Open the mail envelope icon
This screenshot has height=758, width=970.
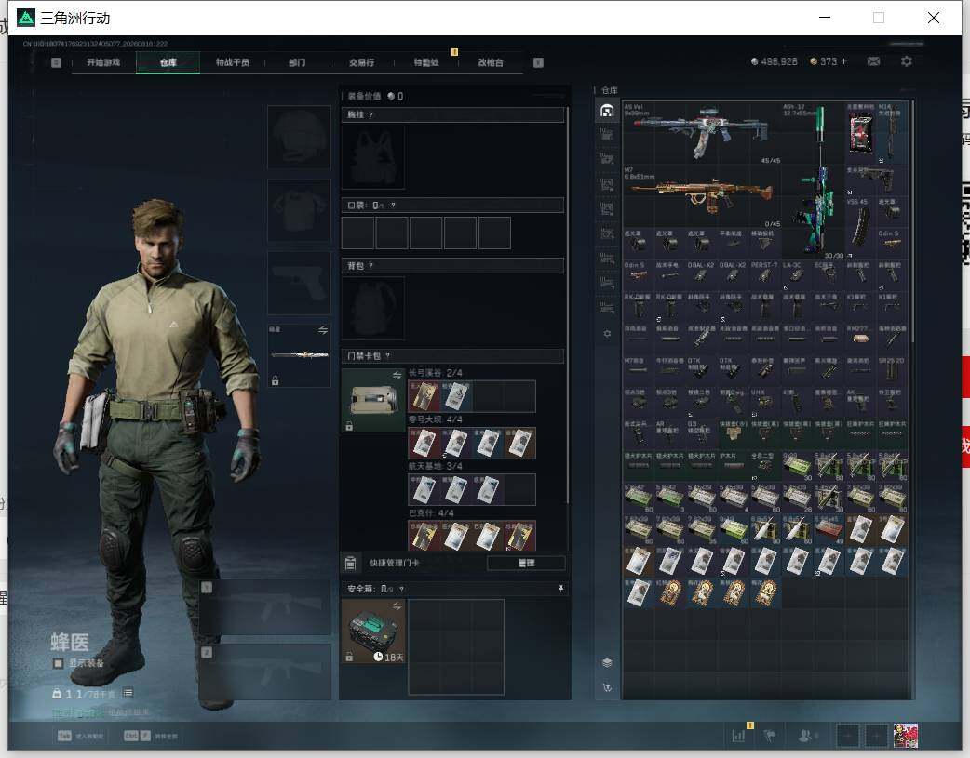pos(873,61)
